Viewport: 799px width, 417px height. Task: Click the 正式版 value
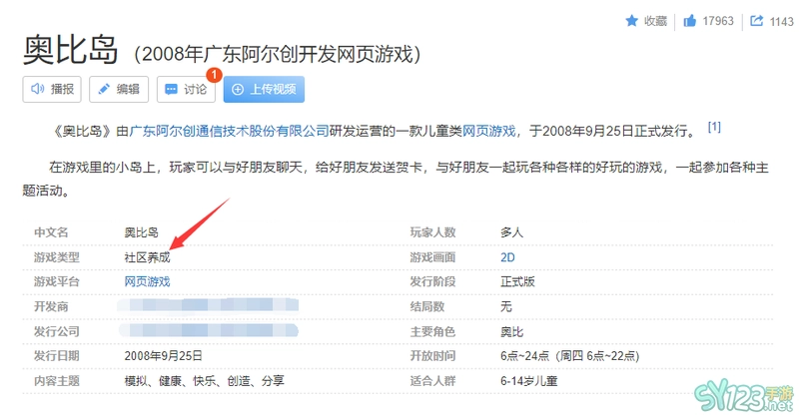[517, 281]
